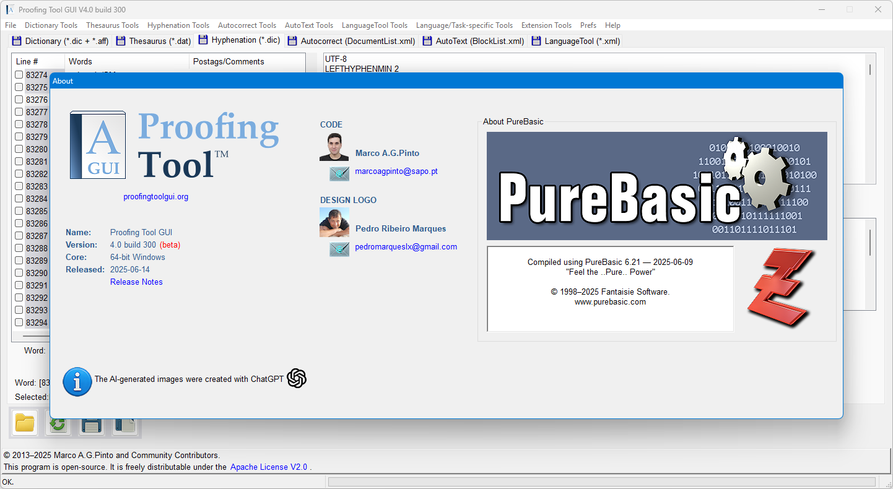Click the marcoagpinto@sapo.pt email link
Viewport: 893px width, 489px height.
(396, 171)
